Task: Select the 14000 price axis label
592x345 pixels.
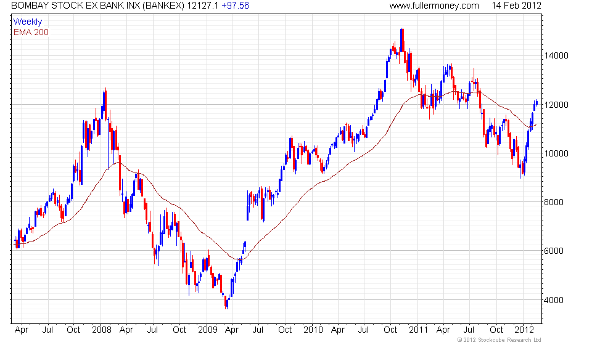Action: (x=556, y=56)
